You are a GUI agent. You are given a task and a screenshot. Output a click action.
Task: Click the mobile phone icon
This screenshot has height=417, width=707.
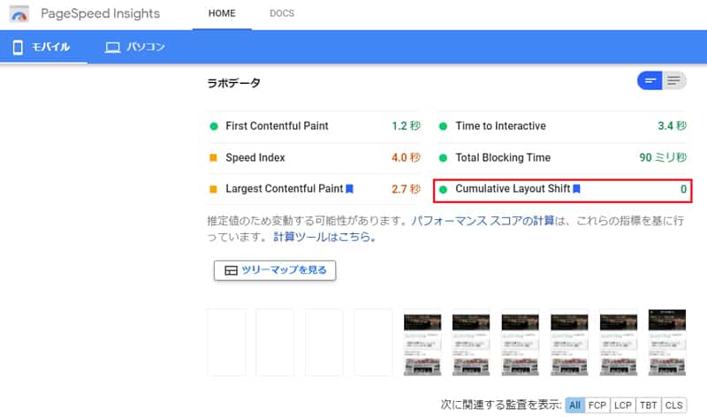click(18, 47)
